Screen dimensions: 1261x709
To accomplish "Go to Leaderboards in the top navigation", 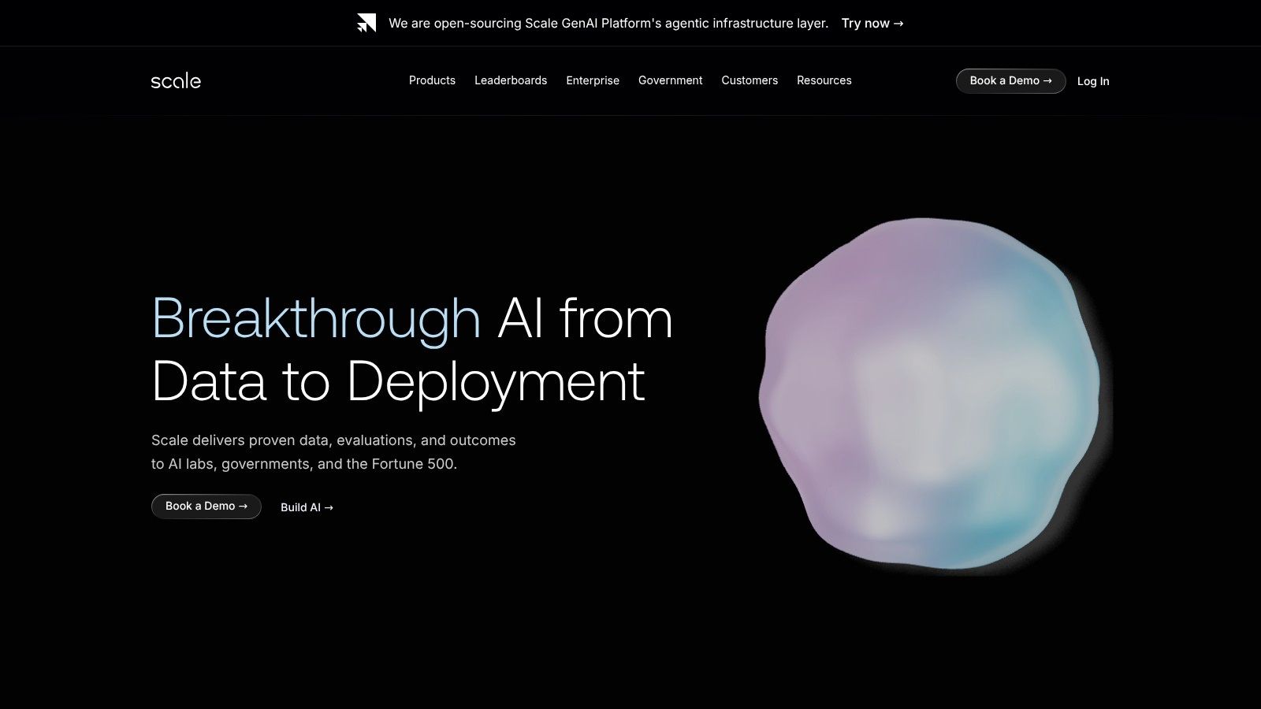I will pyautogui.click(x=511, y=80).
